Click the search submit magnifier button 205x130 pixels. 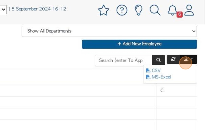(x=158, y=60)
